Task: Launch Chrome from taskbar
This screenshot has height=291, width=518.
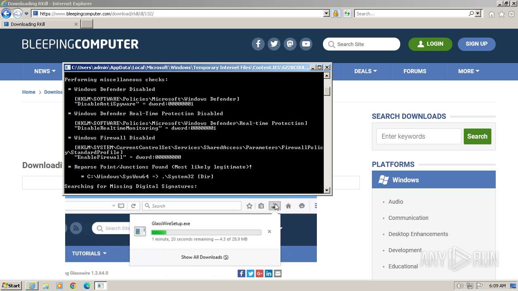Action: [x=73, y=286]
